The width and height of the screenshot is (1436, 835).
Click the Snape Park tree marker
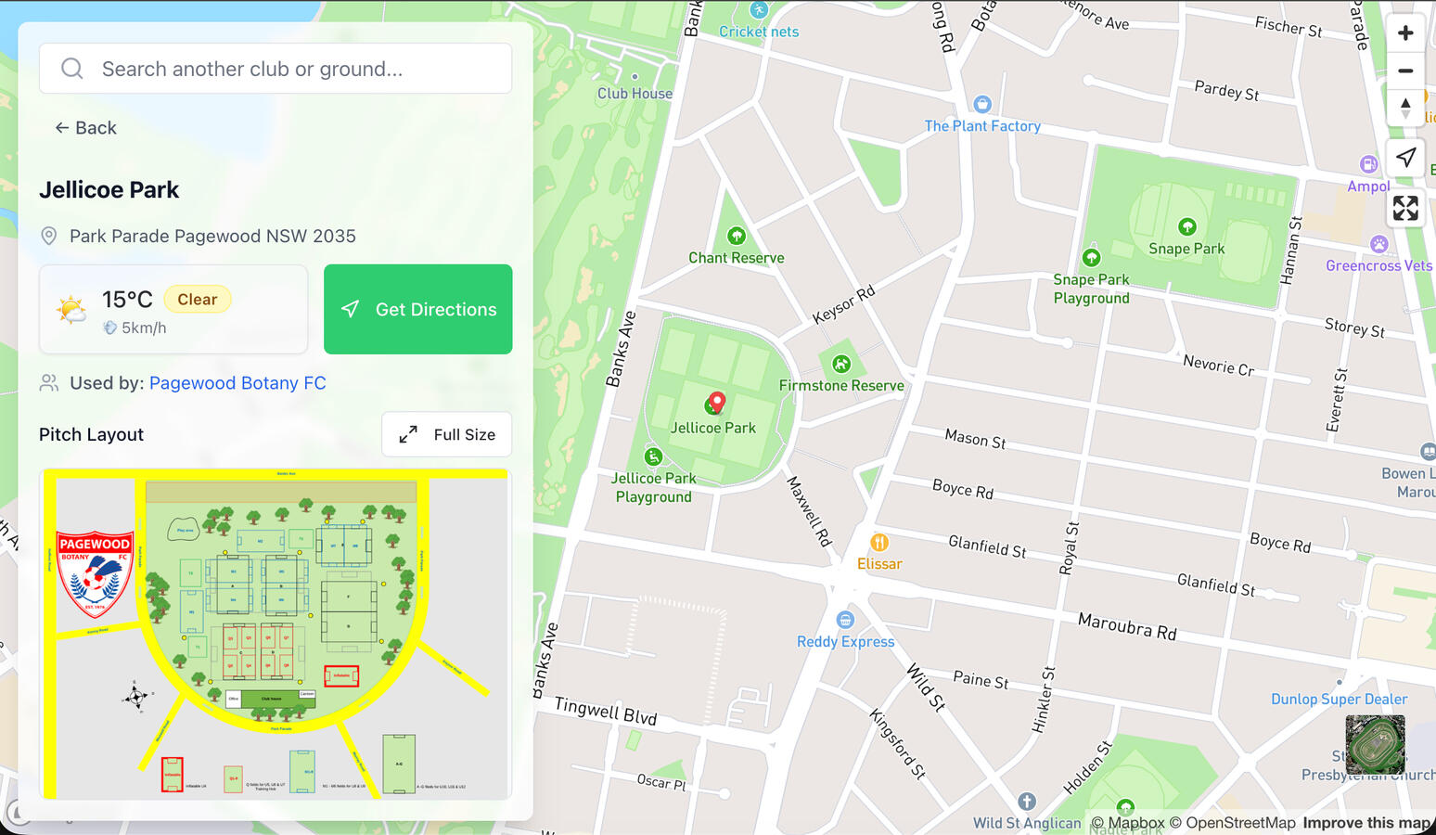coord(1186,226)
